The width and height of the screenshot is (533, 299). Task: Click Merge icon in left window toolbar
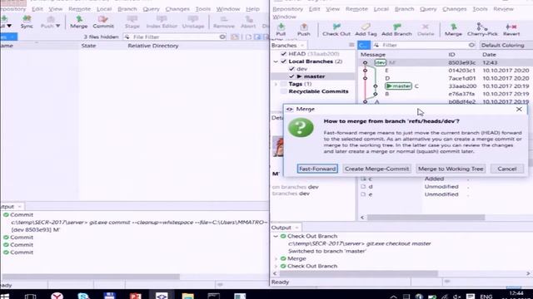pos(79,22)
